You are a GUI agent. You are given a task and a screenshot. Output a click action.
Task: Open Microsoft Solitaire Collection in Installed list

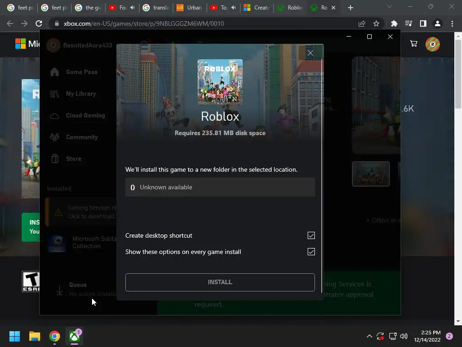click(x=83, y=242)
